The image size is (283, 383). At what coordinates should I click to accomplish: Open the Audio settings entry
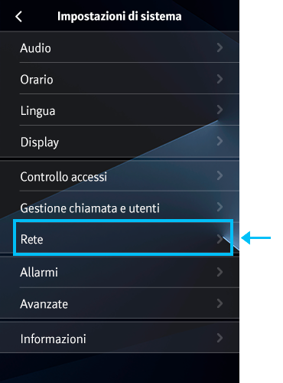[119, 47]
